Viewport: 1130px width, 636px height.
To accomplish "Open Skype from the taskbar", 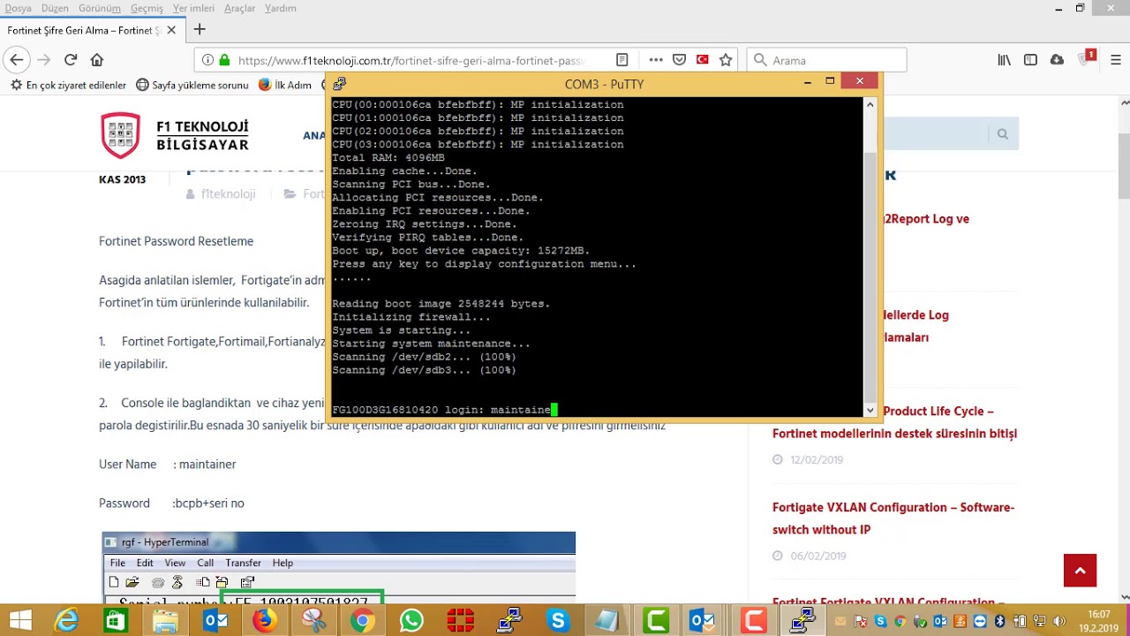I will point(557,621).
